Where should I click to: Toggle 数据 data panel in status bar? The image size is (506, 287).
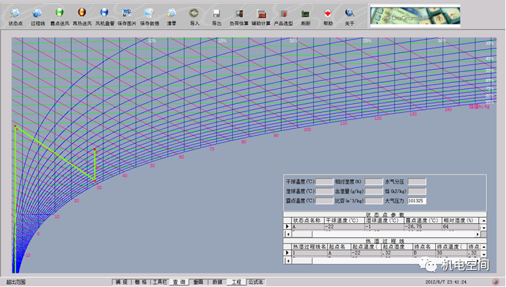(x=217, y=282)
